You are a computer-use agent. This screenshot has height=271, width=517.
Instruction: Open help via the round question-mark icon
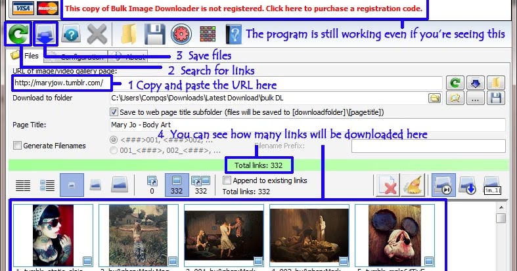[71, 34]
